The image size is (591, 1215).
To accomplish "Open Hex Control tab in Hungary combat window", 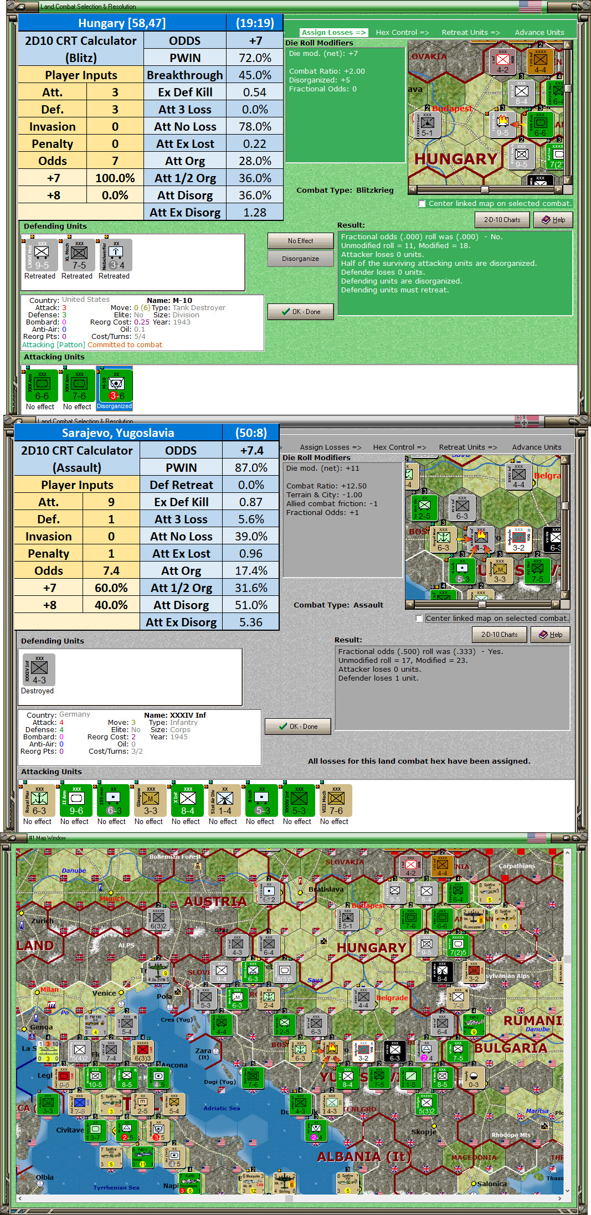I will coord(402,33).
